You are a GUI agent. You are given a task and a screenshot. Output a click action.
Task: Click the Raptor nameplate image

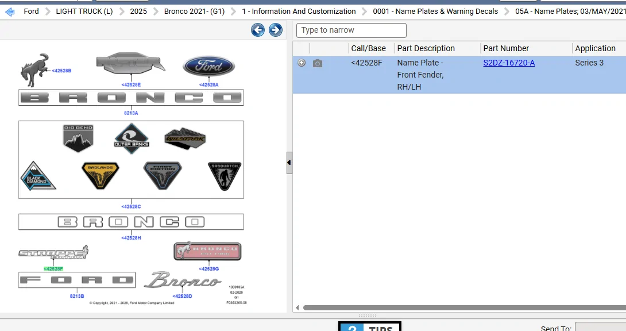(131, 63)
